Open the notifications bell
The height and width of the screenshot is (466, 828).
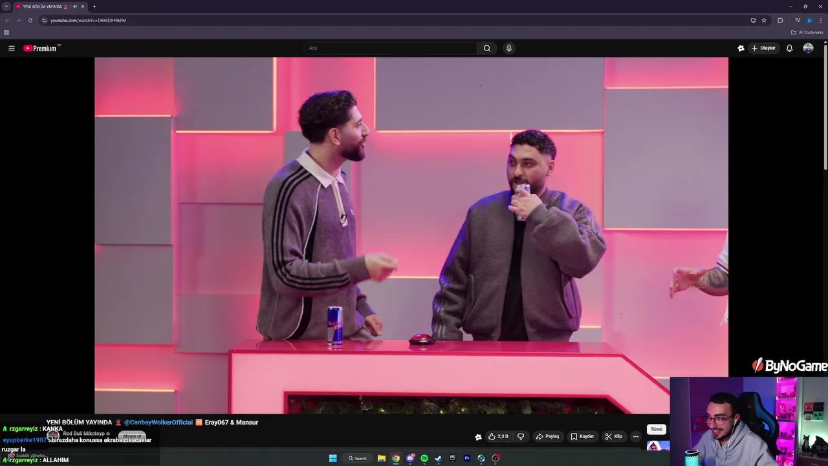[789, 48]
